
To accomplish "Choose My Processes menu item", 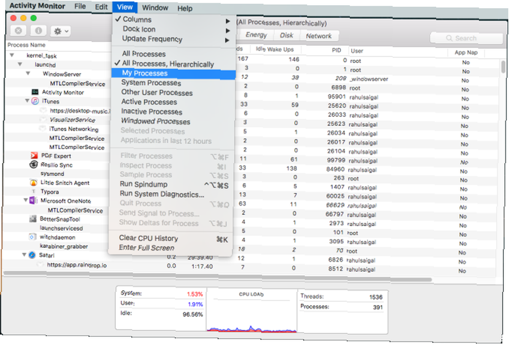I will [174, 74].
